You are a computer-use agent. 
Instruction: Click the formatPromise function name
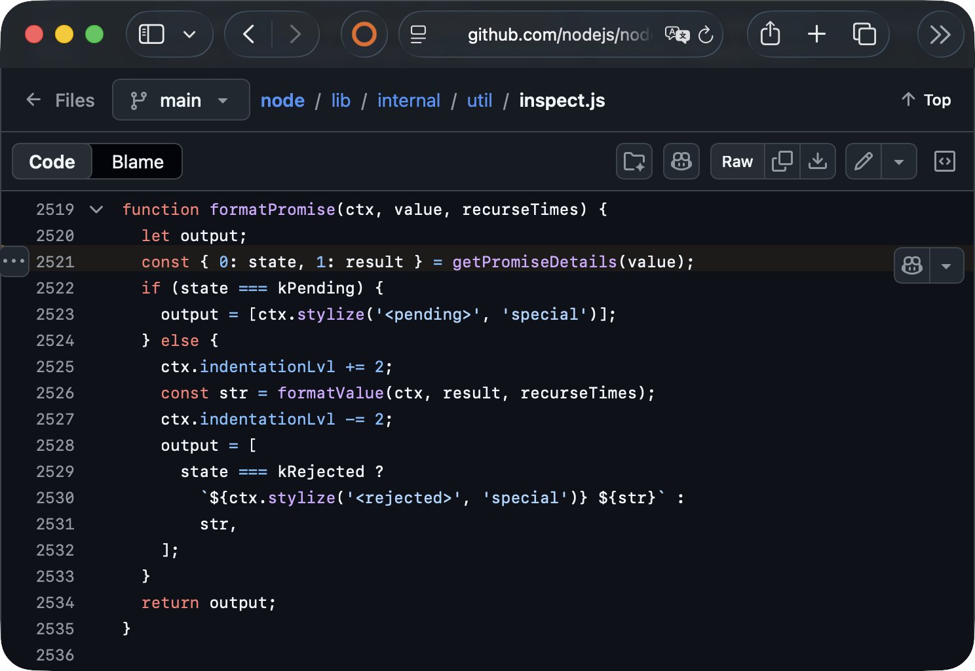coord(273,210)
